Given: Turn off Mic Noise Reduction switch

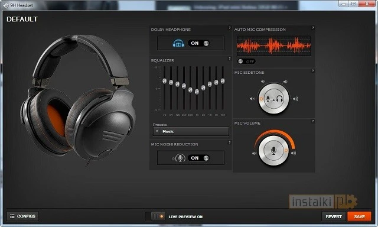Looking at the screenshot, I should (198, 158).
